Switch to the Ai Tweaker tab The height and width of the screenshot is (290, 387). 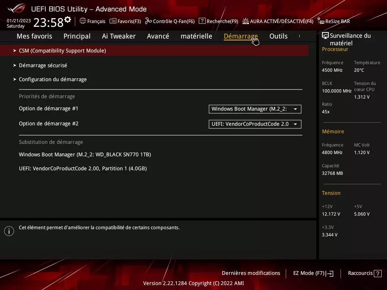coord(119,36)
